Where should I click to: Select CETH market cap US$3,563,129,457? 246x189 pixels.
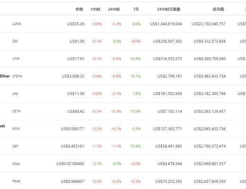[x=210, y=112]
